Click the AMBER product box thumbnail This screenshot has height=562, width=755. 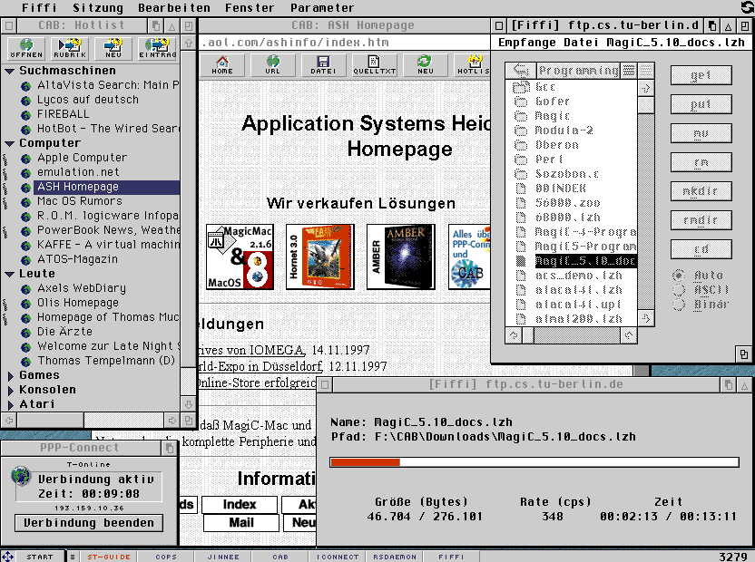[400, 257]
